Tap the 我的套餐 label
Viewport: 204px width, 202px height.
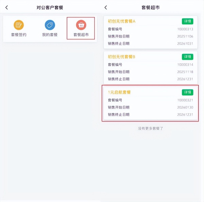point(50,35)
